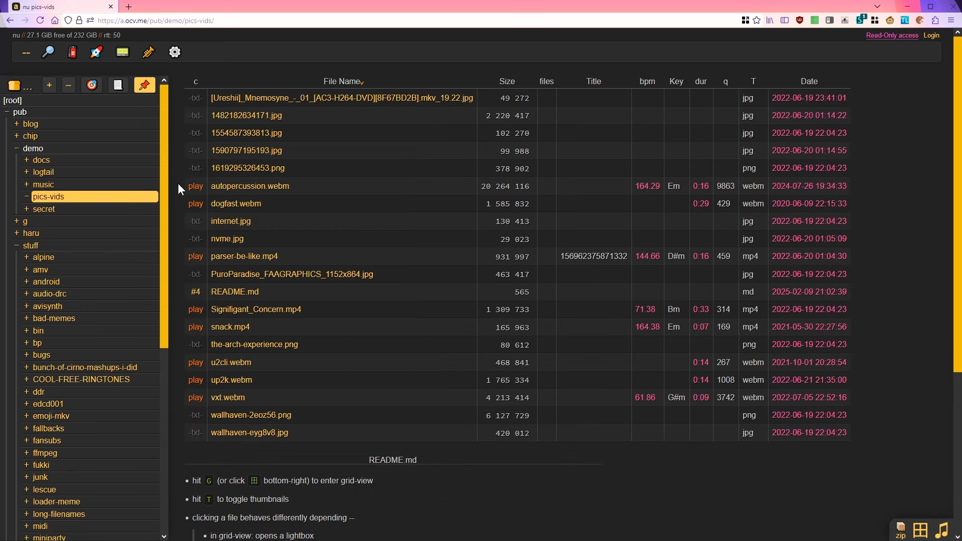Expand the music folder in tree
The width and height of the screenshot is (962, 541).
pyautogui.click(x=27, y=184)
